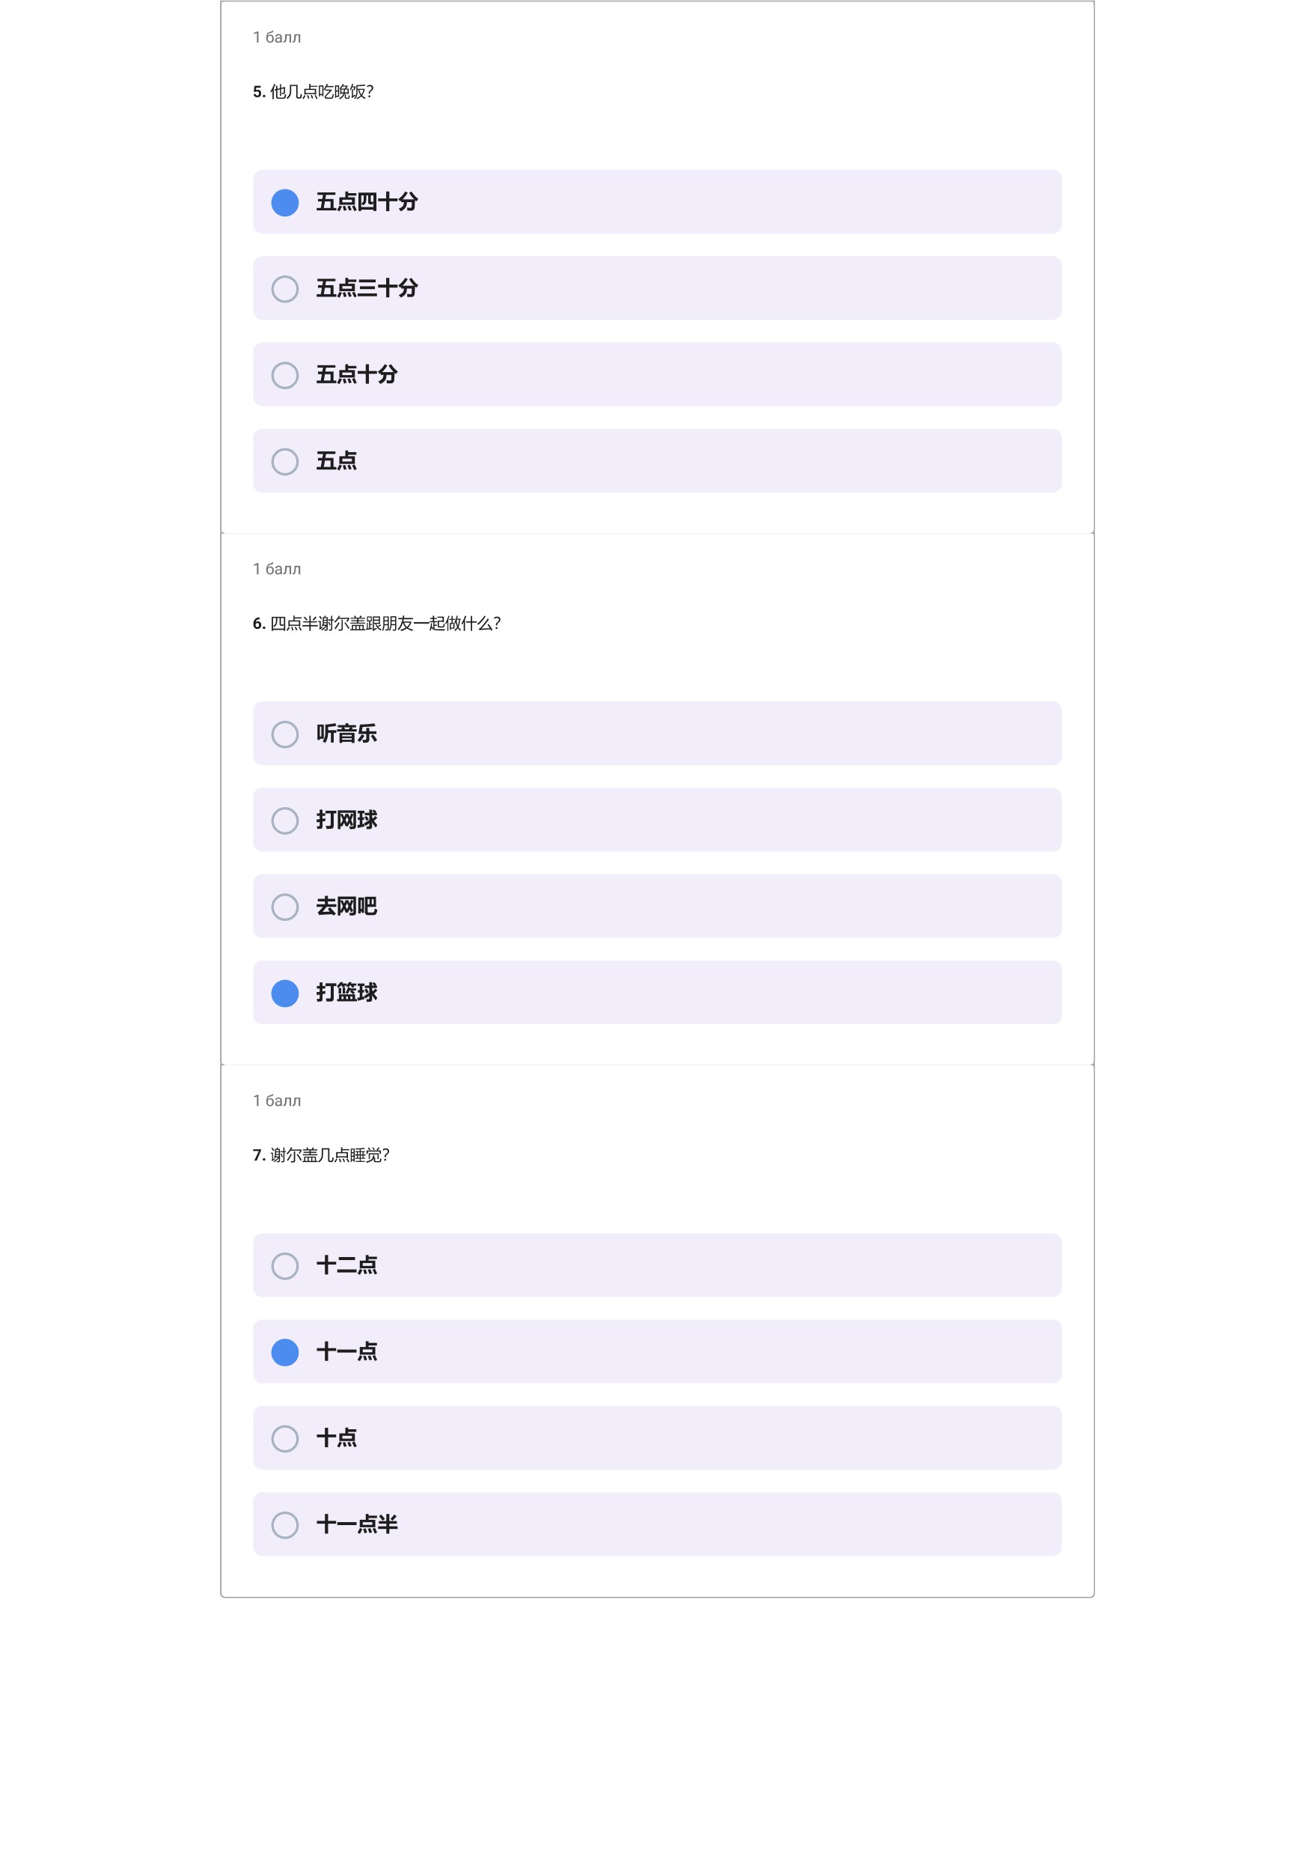Click the 五点三十分 answer row label

[367, 288]
